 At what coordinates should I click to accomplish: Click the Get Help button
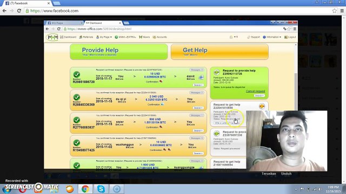[x=219, y=52]
